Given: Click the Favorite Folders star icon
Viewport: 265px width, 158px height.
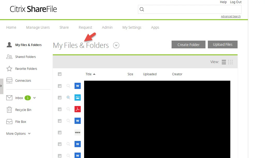Looking at the screenshot, I should (x=9, y=69).
